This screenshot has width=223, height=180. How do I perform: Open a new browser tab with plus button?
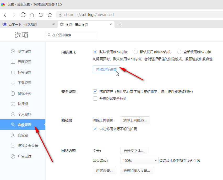click(x=120, y=24)
